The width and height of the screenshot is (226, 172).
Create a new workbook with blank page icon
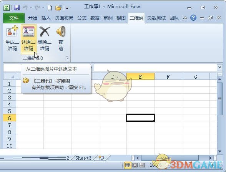point(50,8)
